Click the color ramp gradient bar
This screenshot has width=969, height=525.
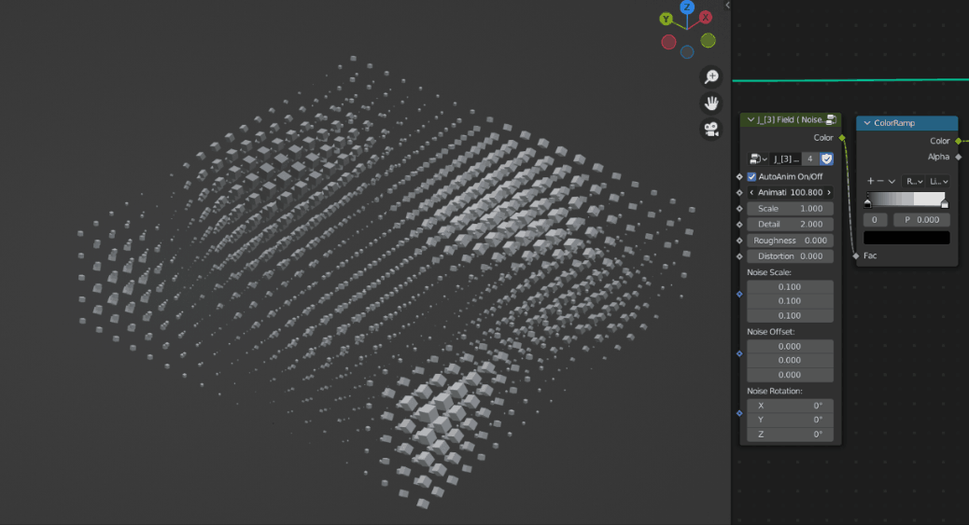point(906,199)
